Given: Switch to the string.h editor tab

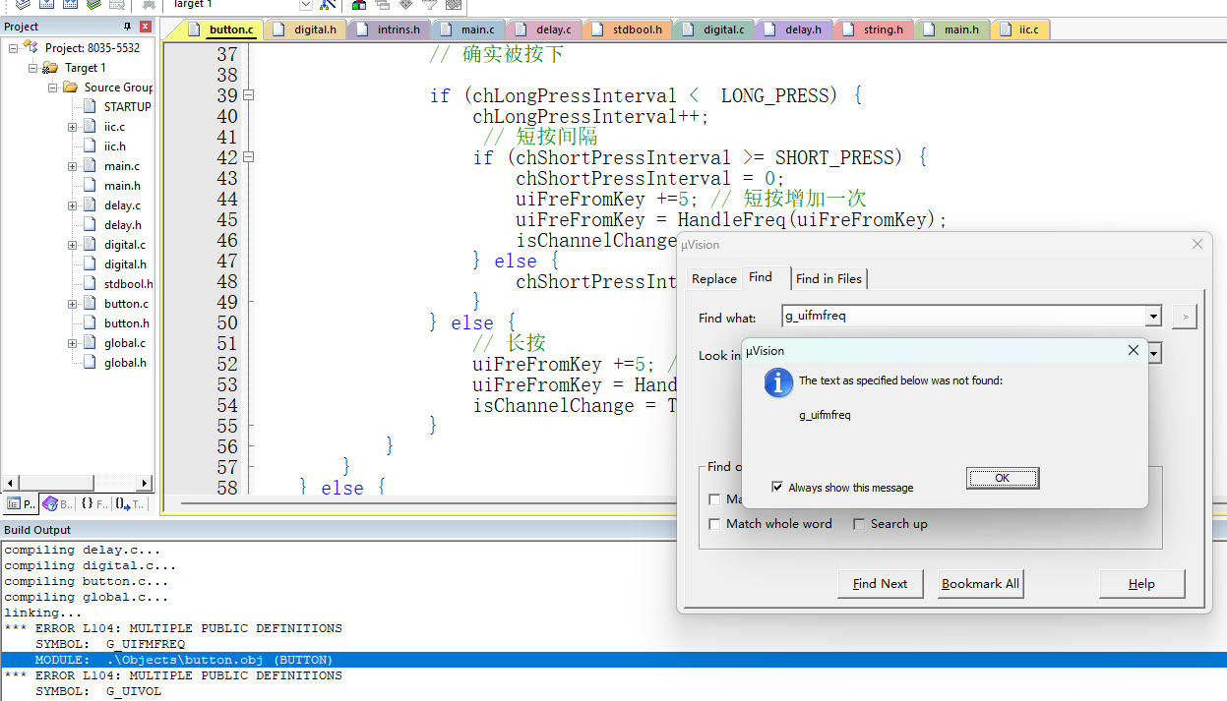Looking at the screenshot, I should (874, 29).
